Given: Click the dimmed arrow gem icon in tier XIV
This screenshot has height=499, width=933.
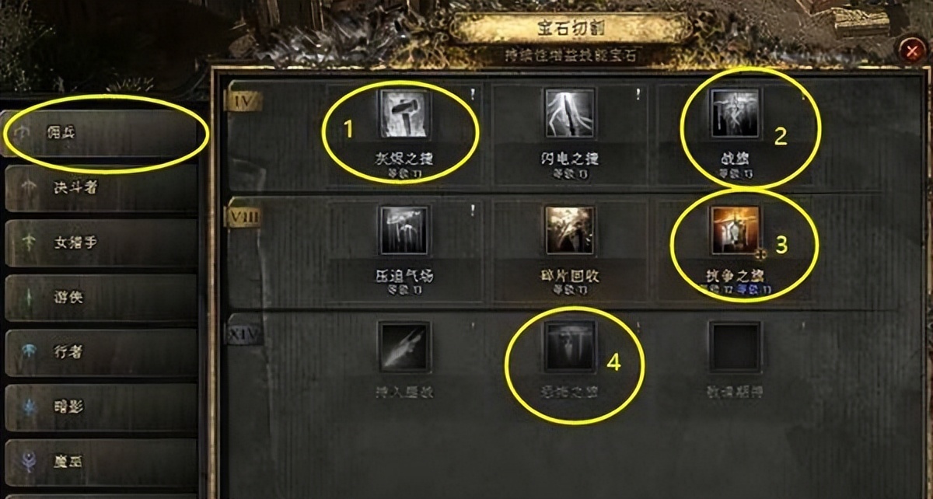Looking at the screenshot, I should (404, 347).
